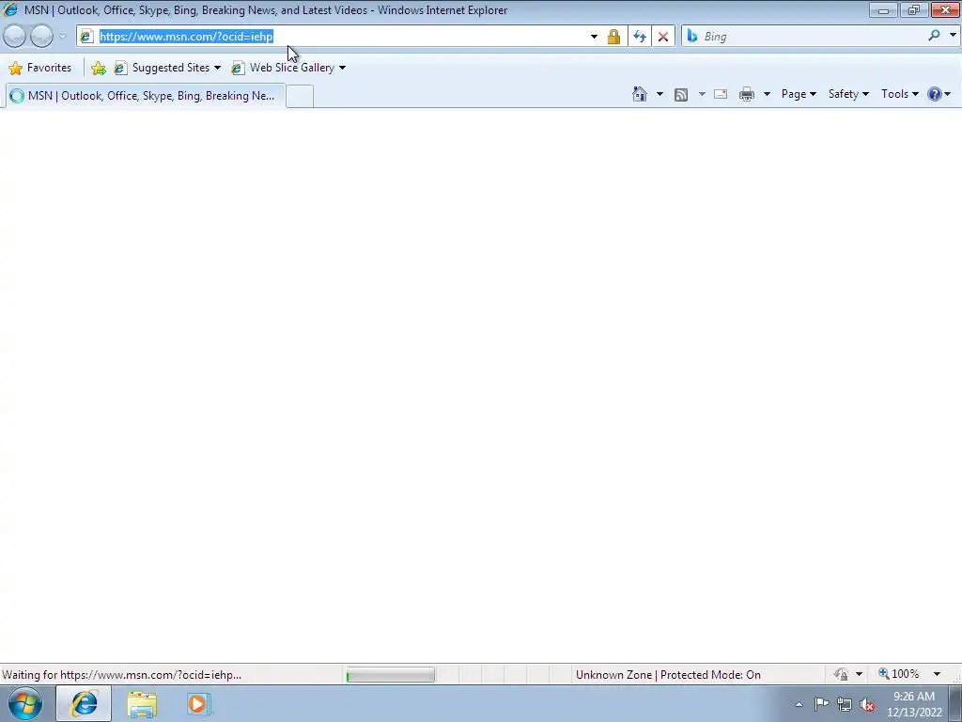Click the muted volume tray icon
The width and height of the screenshot is (962, 722).
tap(867, 705)
